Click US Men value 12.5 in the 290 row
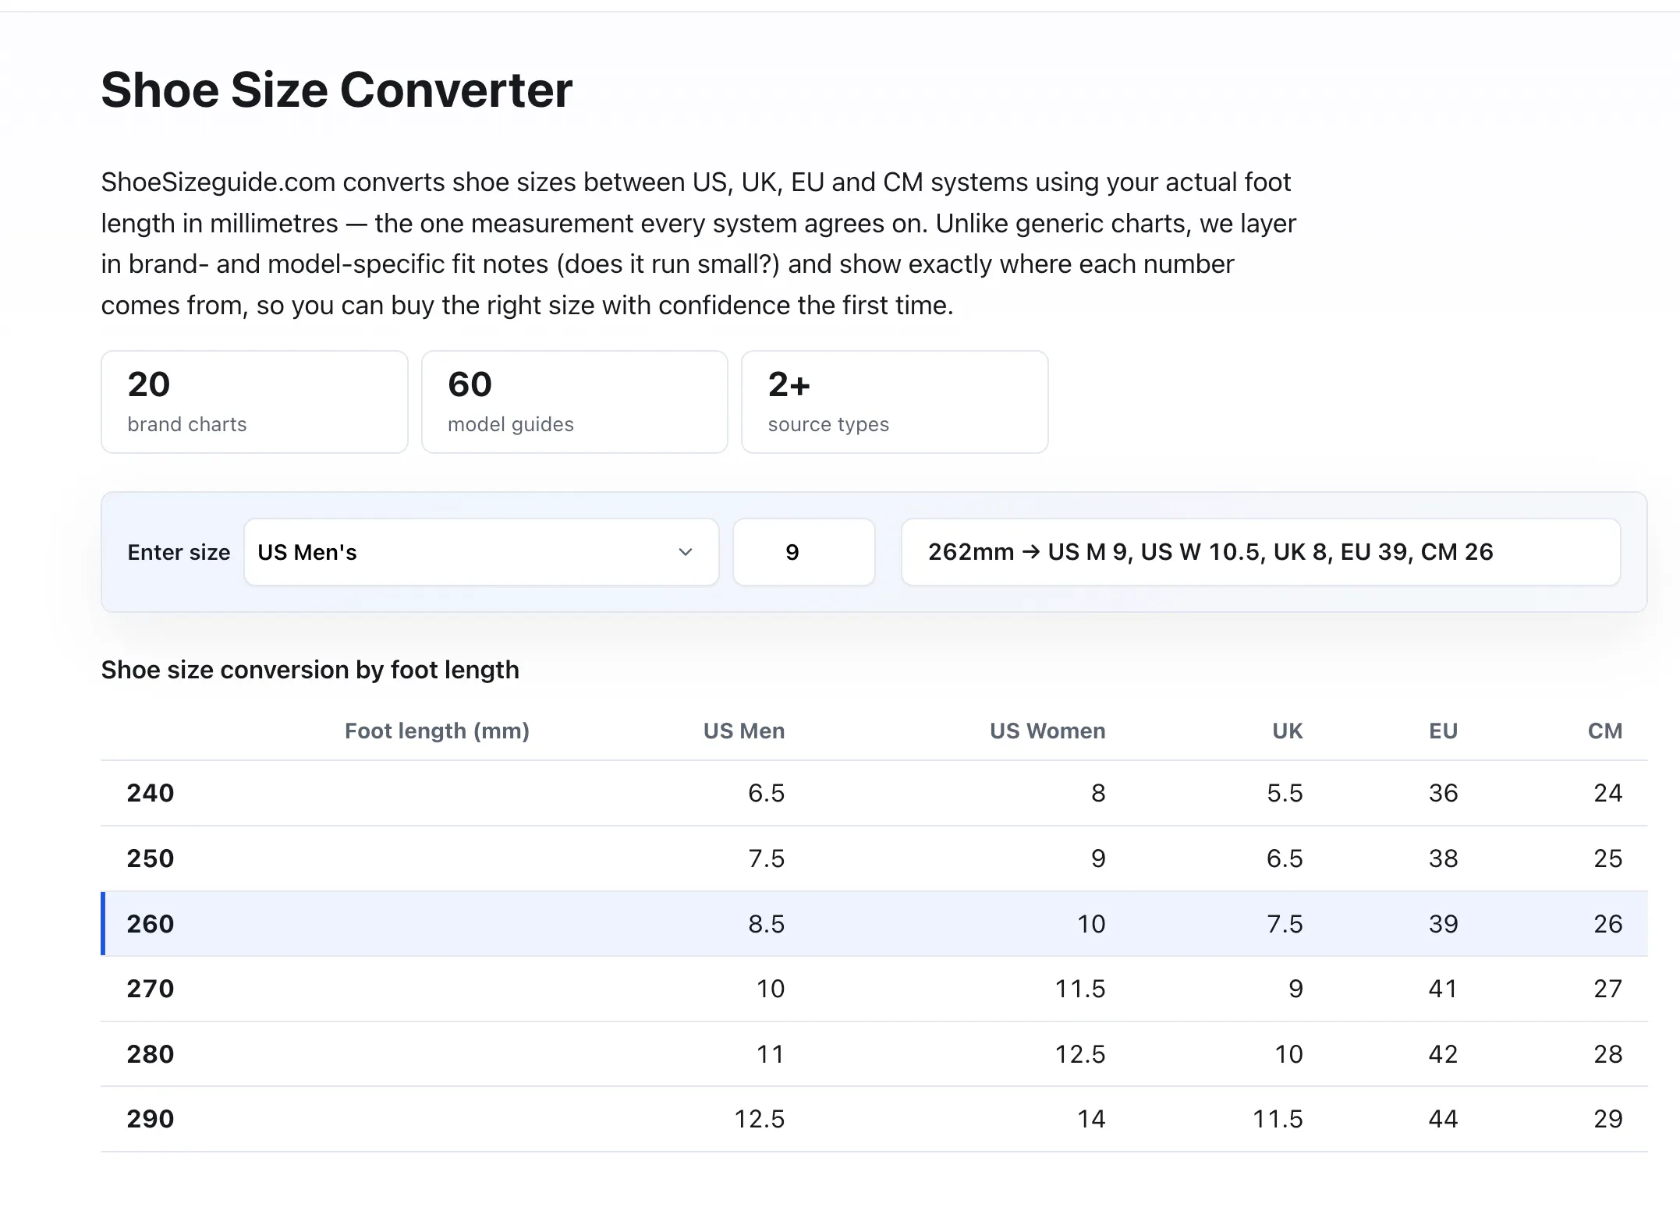This screenshot has width=1680, height=1207. (760, 1119)
